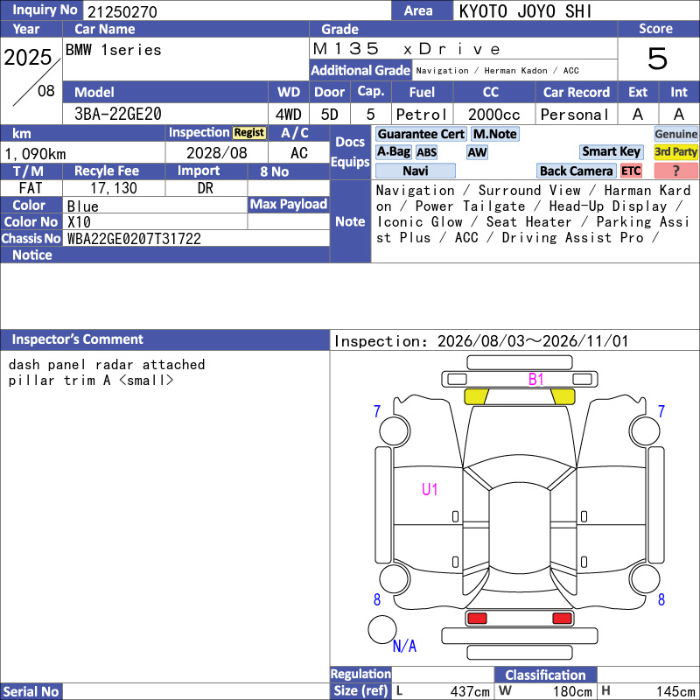This screenshot has height=700, width=700.
Task: Click the AW equipment badge
Action: tap(477, 152)
